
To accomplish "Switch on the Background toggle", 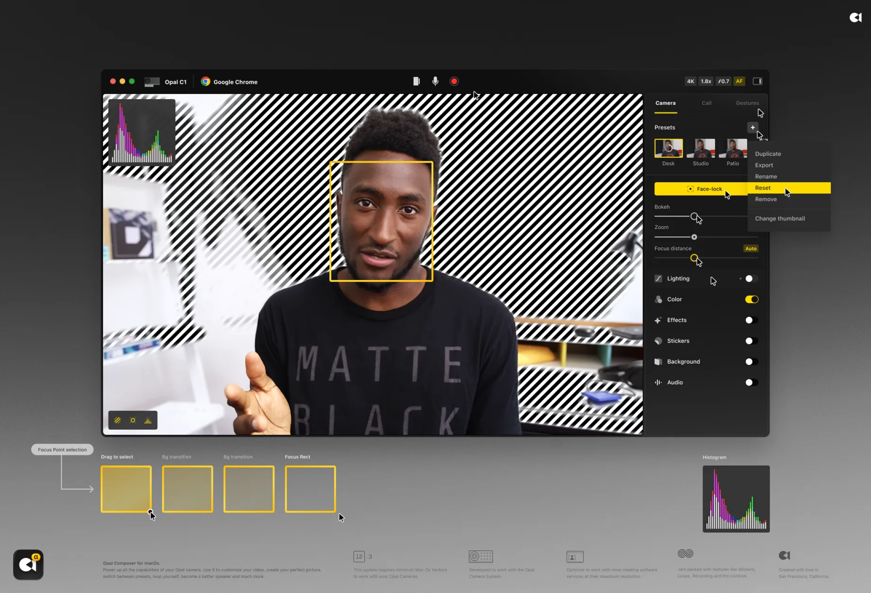I will [751, 362].
